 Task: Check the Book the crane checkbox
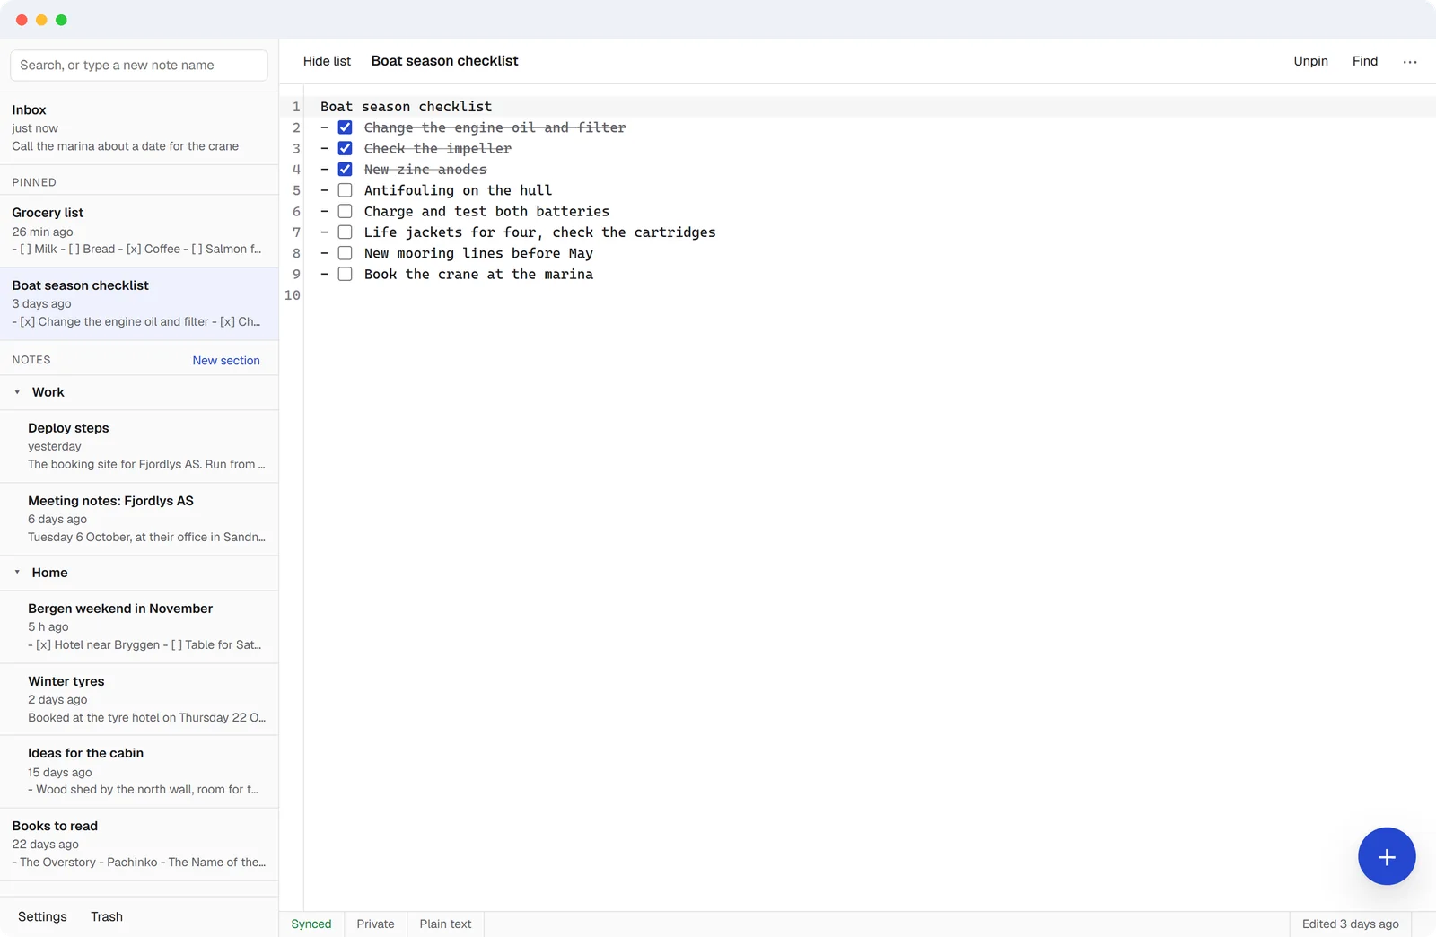click(x=345, y=274)
